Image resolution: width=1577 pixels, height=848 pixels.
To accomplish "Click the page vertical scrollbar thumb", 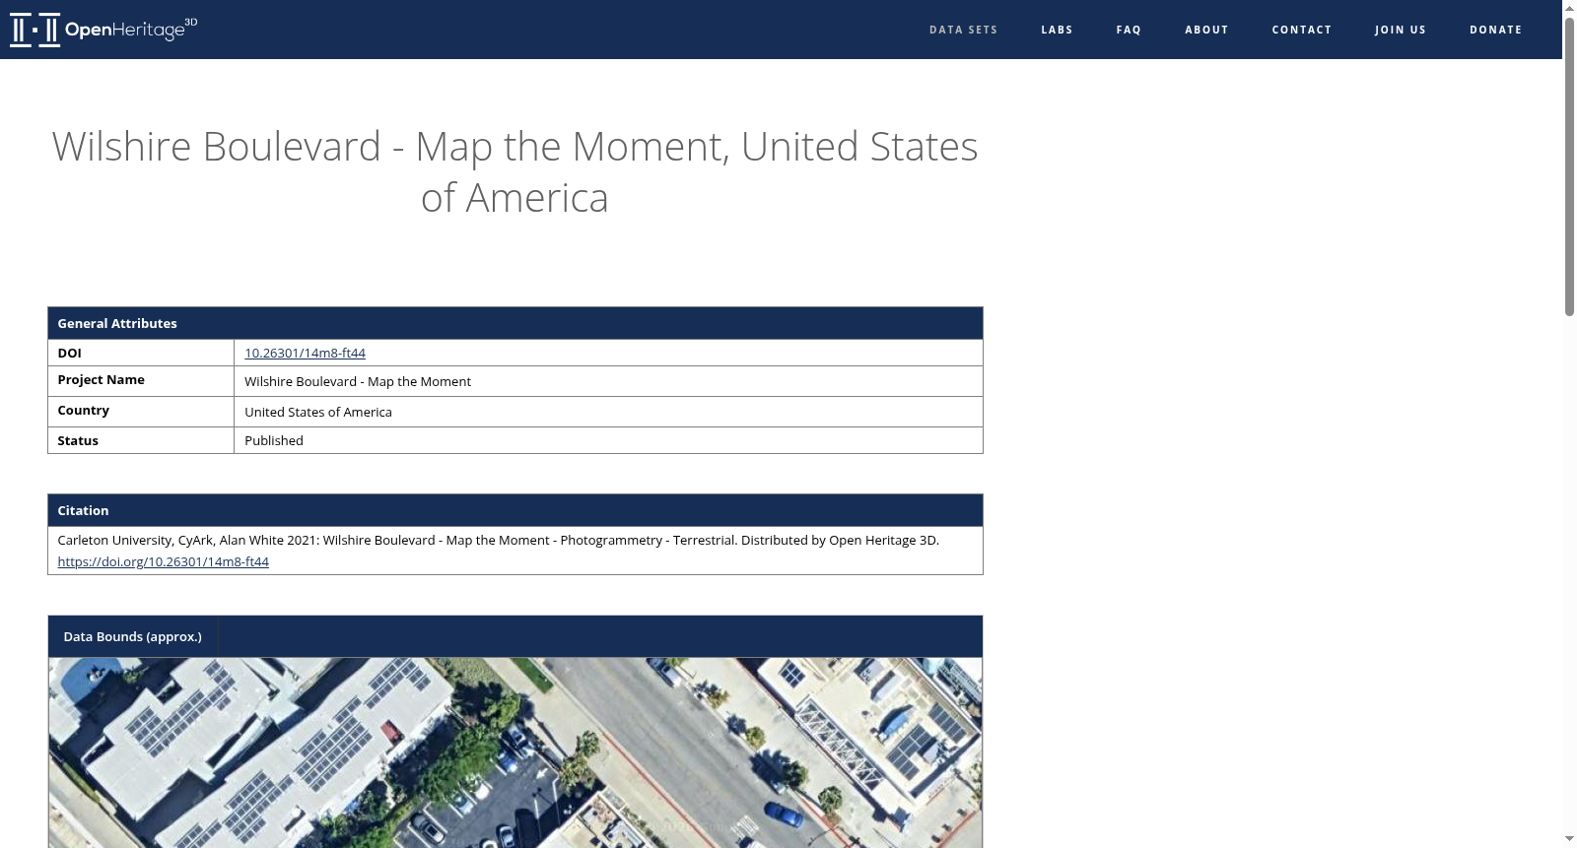I will [1569, 165].
